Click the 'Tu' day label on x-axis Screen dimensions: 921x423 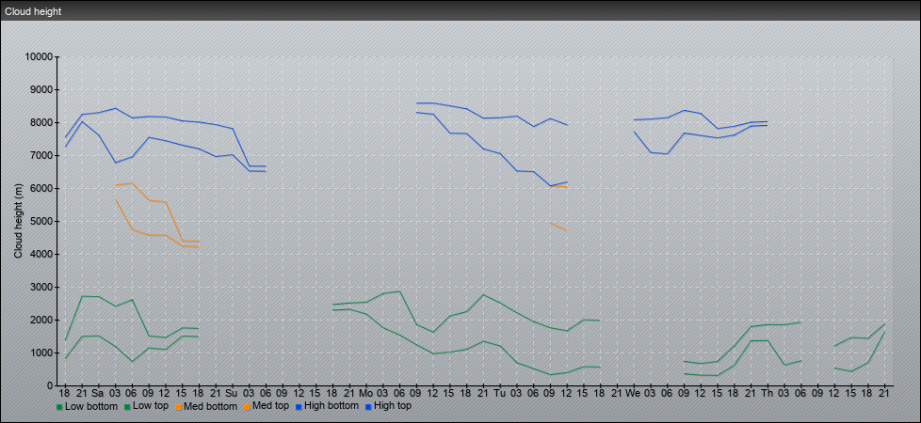499,393
